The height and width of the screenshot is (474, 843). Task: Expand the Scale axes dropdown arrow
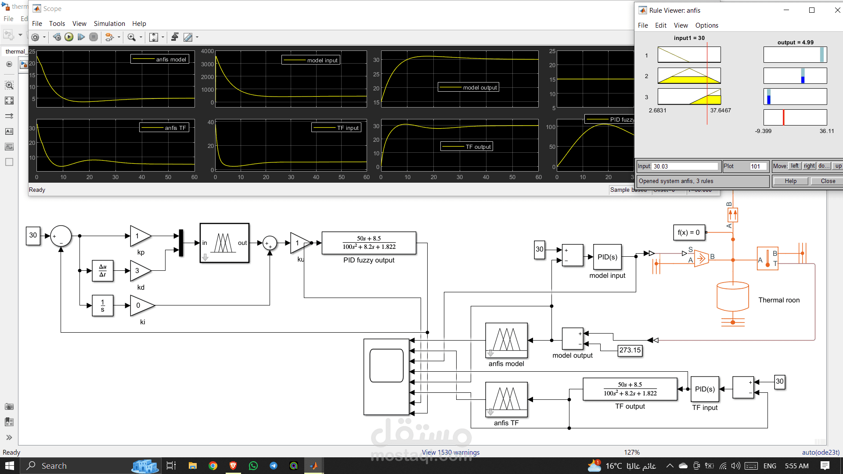(x=163, y=37)
